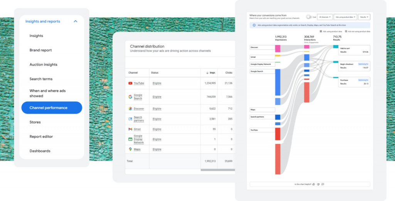This screenshot has width=395, height=201.
Task: Click the Google Search G icon
Action: click(130, 97)
